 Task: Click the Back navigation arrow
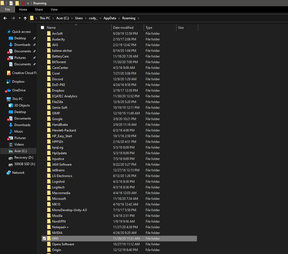[5, 18]
